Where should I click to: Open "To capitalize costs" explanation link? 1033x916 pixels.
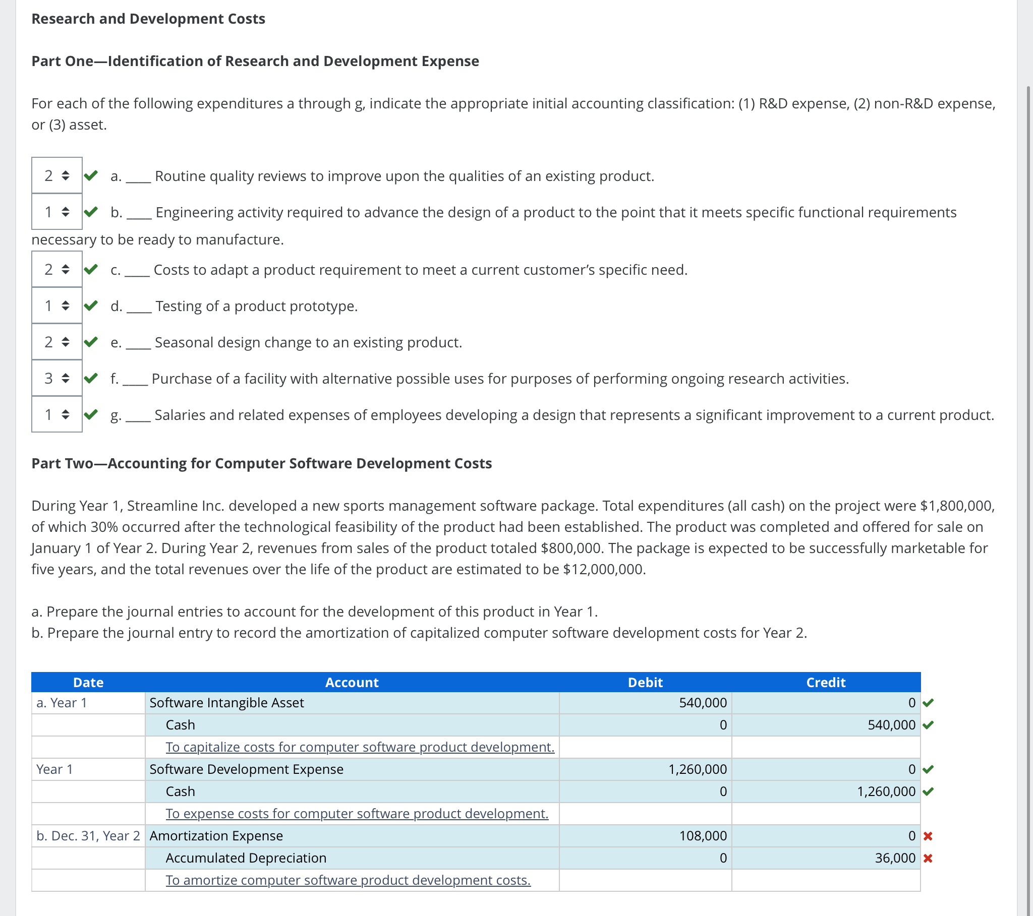(x=359, y=747)
